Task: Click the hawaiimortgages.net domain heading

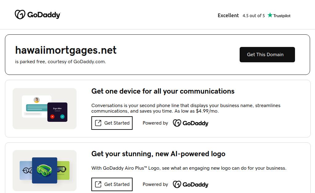Action: coord(66,50)
